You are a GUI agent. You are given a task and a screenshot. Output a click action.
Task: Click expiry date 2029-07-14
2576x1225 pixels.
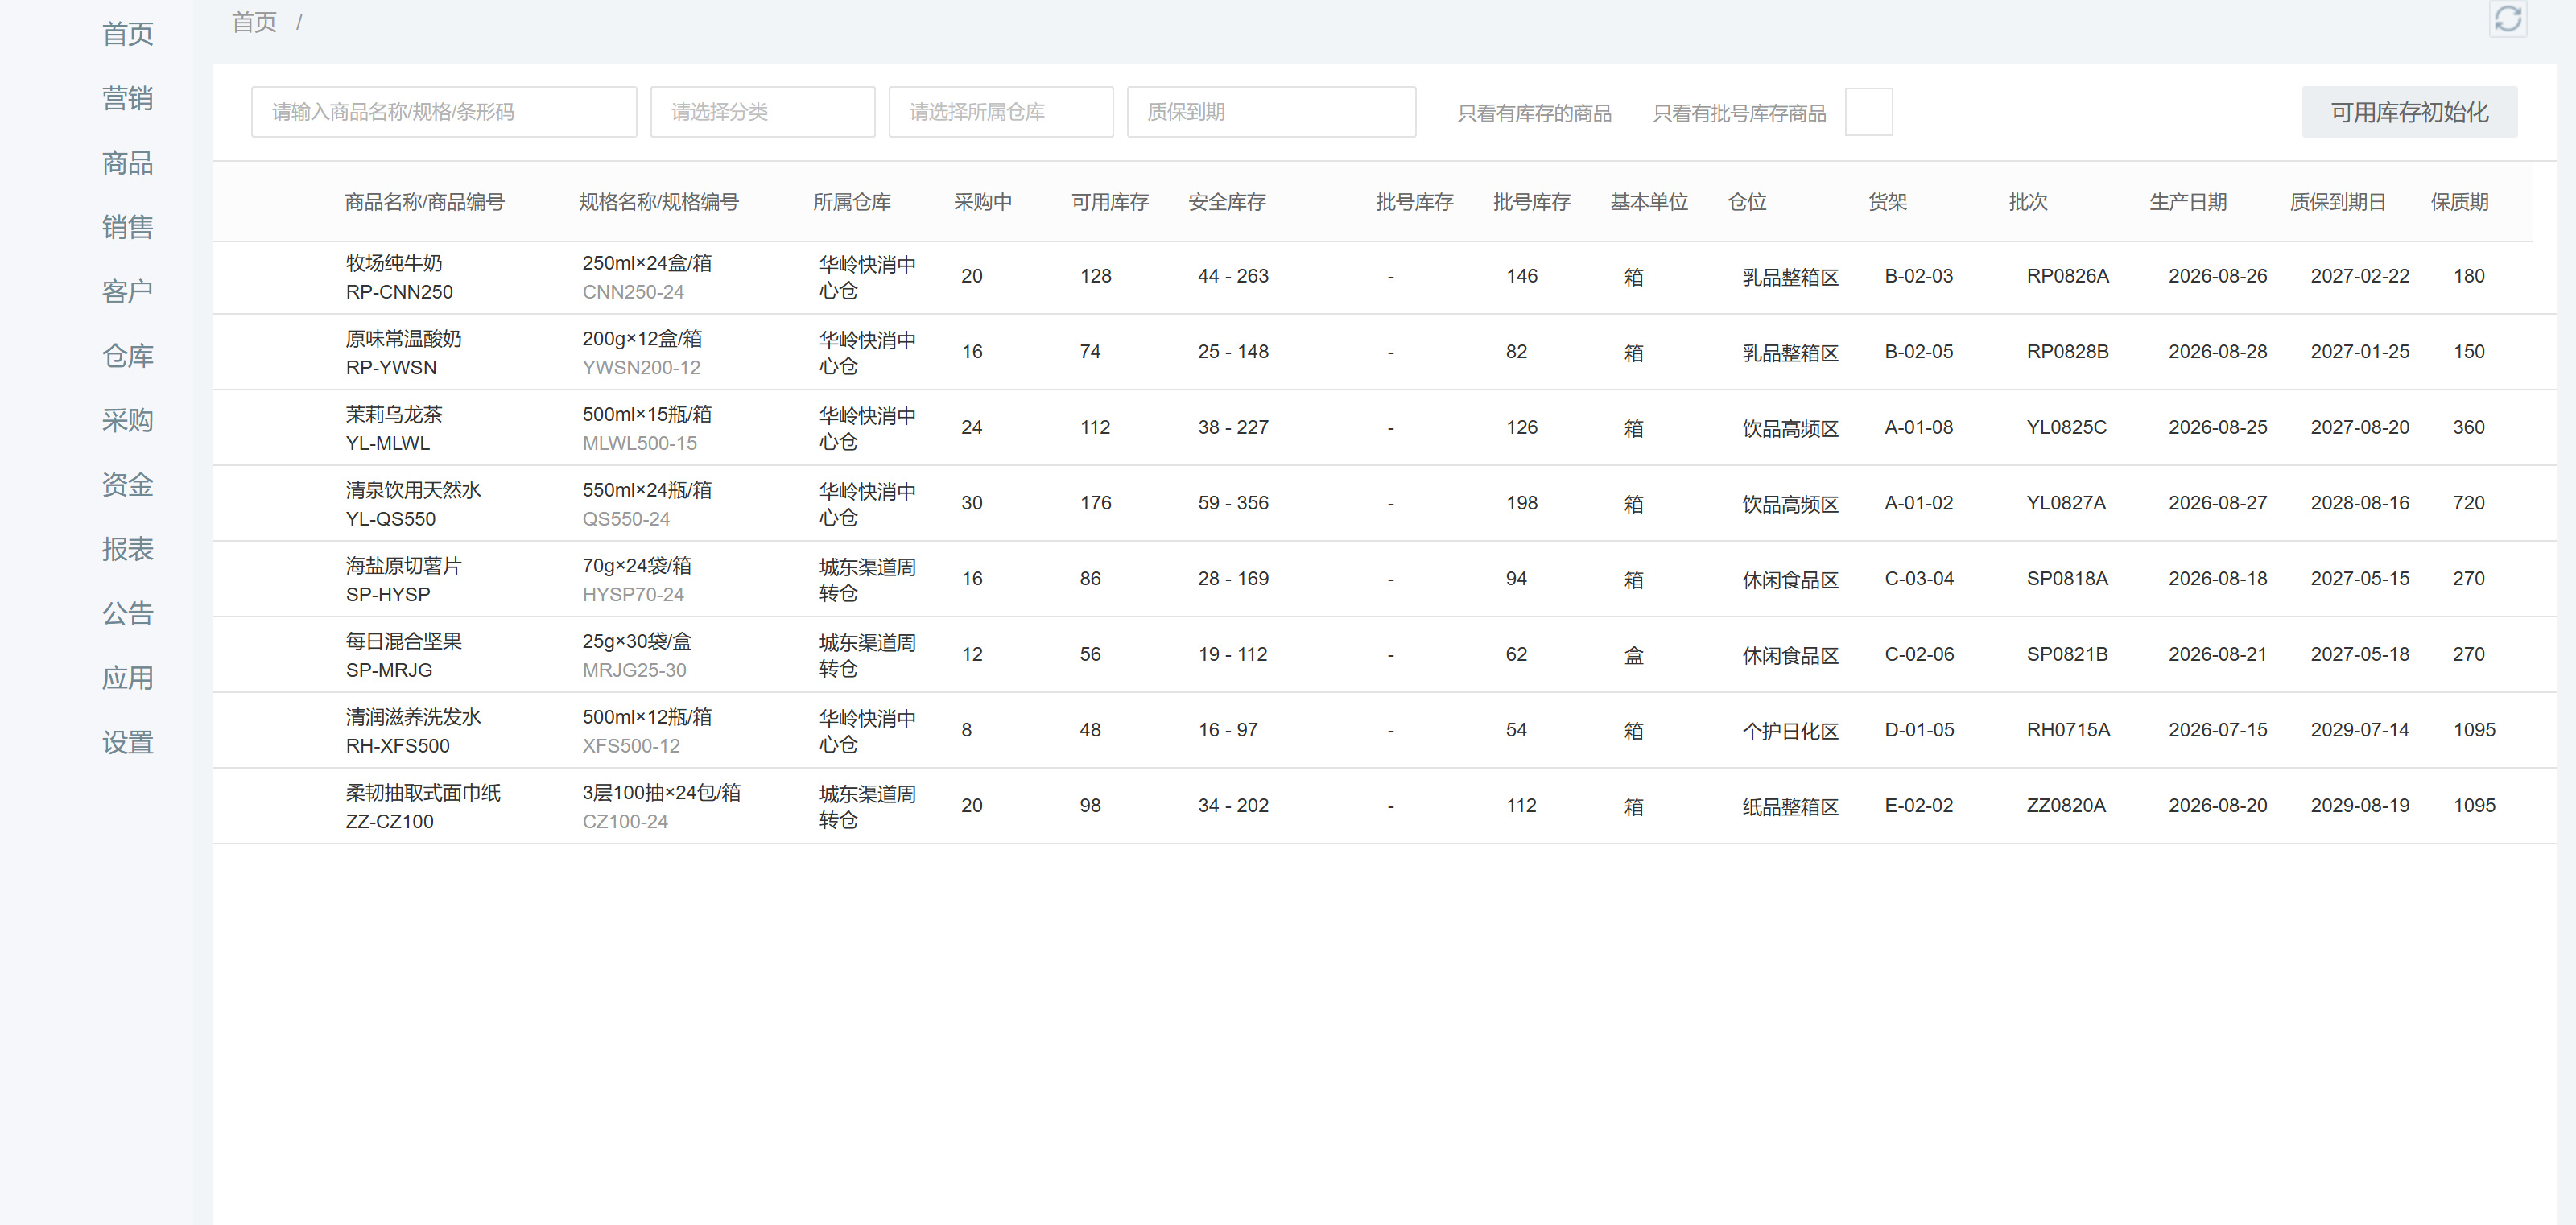click(x=2359, y=730)
